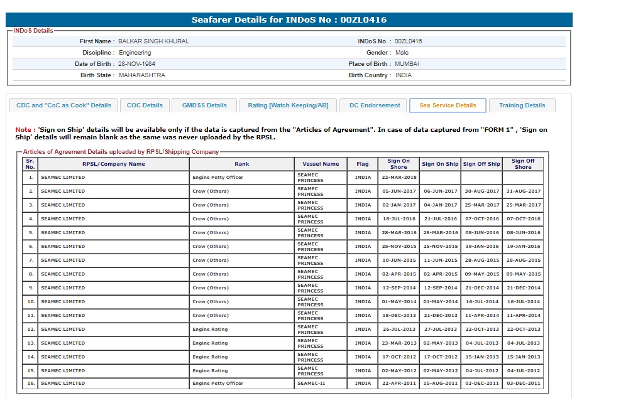Select the SEAMEC-II vessel name cell
638x398 pixels.
[x=311, y=384]
